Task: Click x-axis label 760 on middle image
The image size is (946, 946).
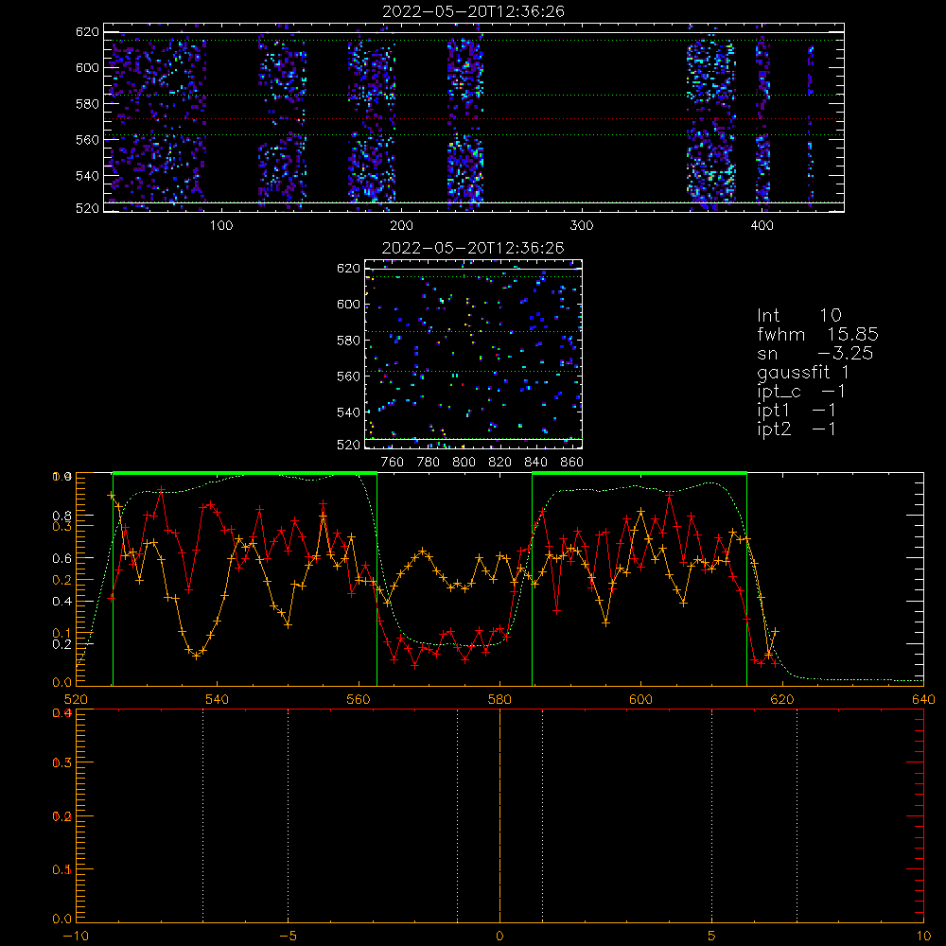Action: pyautogui.click(x=393, y=463)
